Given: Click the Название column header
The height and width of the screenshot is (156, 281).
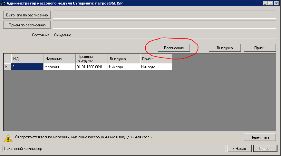Looking at the screenshot, I should point(59,59).
